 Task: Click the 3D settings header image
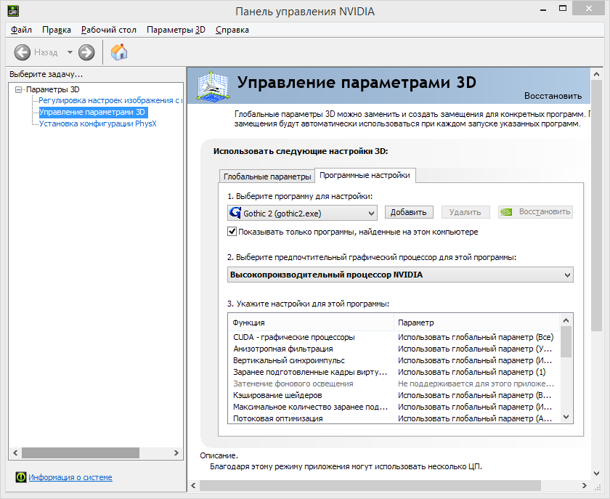pyautogui.click(x=212, y=86)
